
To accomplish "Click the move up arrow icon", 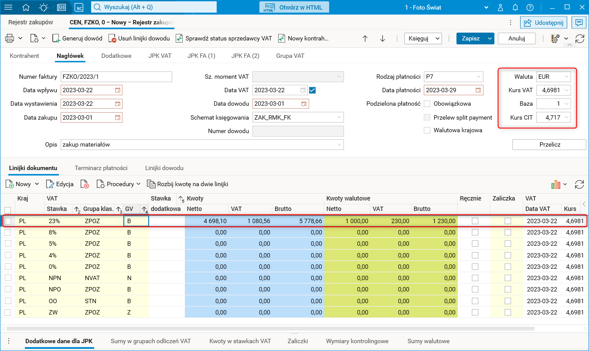I will (x=365, y=39).
